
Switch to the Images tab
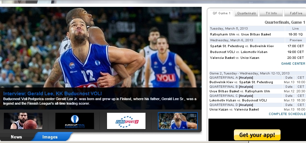pyautogui.click(x=50, y=137)
